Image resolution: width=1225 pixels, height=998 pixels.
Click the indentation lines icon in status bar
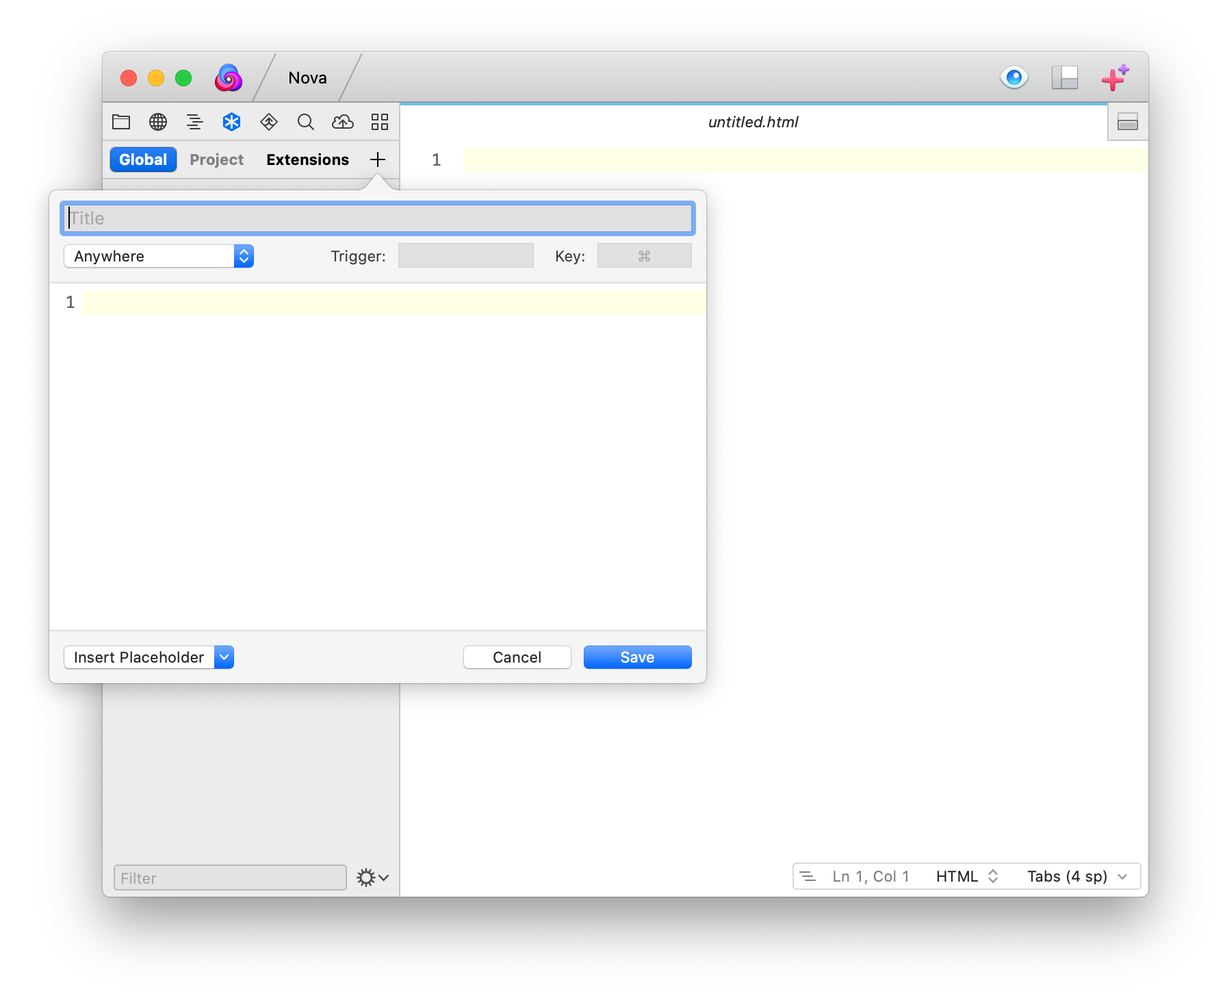pyautogui.click(x=808, y=876)
